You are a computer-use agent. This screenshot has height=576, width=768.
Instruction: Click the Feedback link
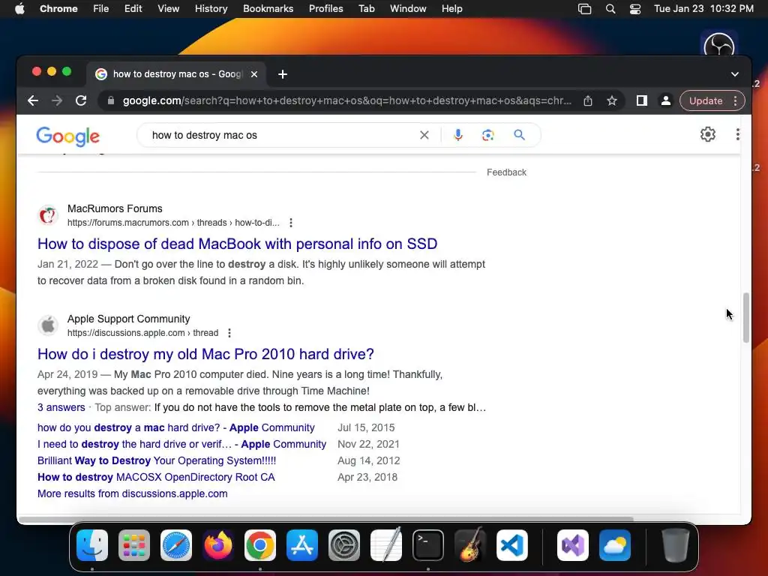point(506,172)
